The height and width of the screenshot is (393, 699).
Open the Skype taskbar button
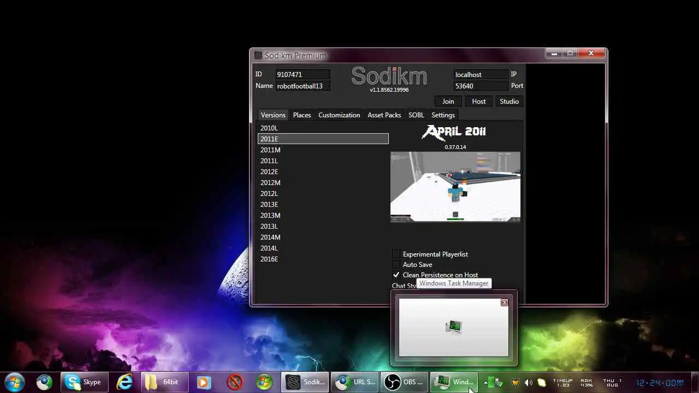[x=84, y=382]
